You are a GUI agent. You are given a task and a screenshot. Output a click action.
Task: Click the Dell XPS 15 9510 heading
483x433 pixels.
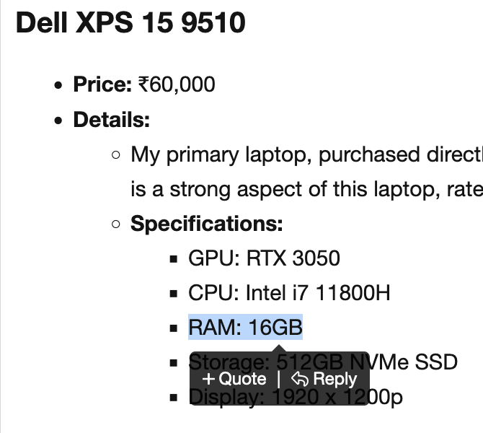130,23
